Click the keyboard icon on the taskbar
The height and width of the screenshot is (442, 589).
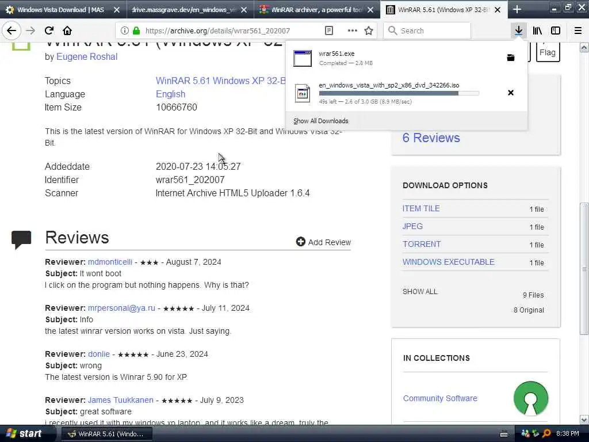(504, 434)
